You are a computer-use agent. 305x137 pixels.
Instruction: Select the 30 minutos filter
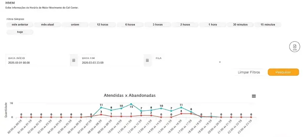[240, 25]
